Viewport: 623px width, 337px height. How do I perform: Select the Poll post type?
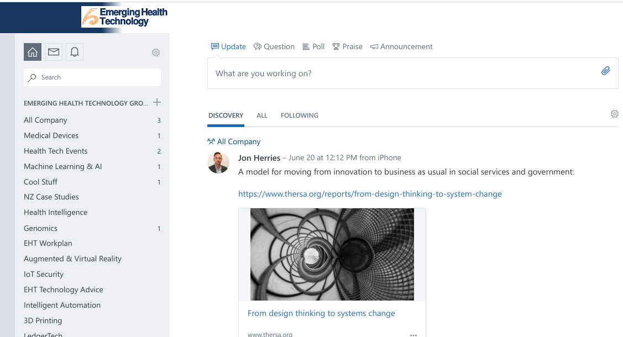point(313,46)
